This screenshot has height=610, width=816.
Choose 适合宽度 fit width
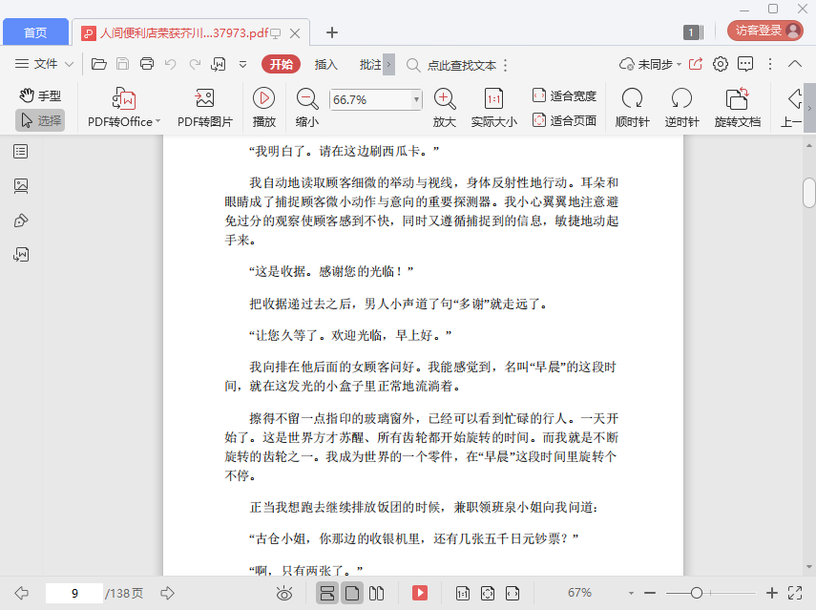point(565,95)
